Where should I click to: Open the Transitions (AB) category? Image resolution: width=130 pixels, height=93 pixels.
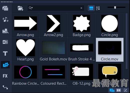[x=5, y=42]
